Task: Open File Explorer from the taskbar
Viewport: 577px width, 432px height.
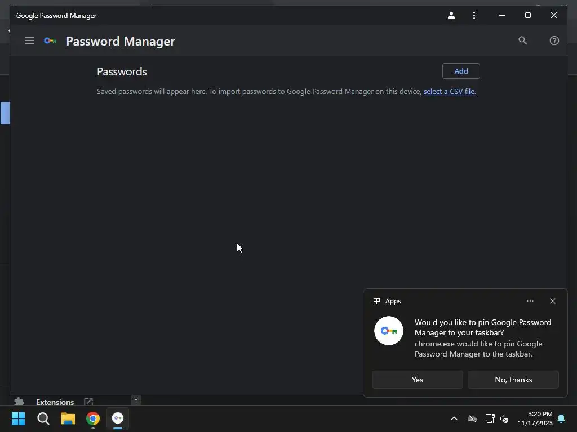Action: click(x=68, y=418)
